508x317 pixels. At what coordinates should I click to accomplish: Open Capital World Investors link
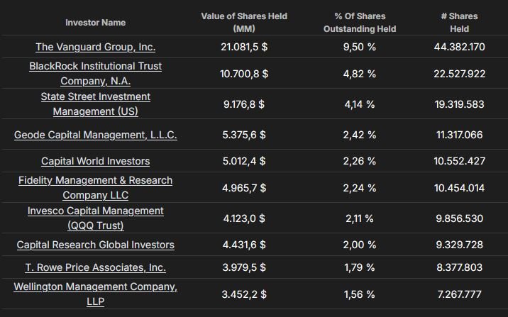click(95, 161)
